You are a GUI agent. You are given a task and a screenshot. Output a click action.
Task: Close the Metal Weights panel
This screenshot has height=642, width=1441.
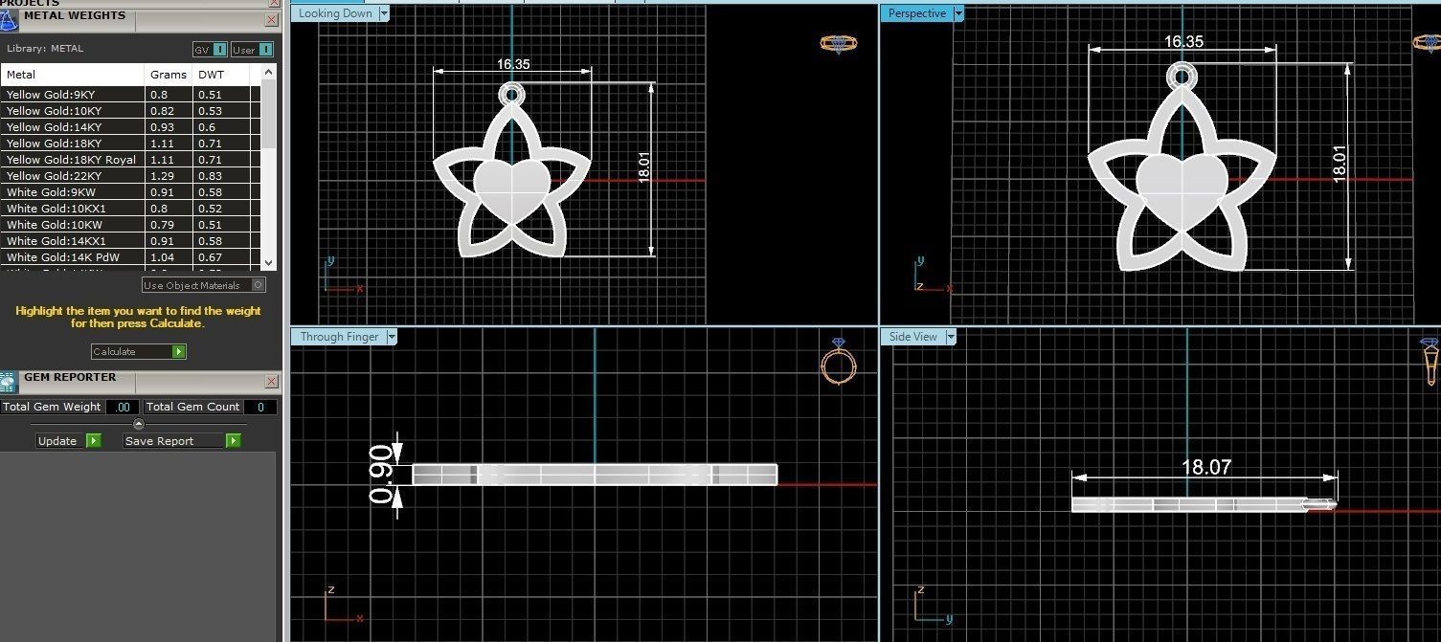[272, 19]
